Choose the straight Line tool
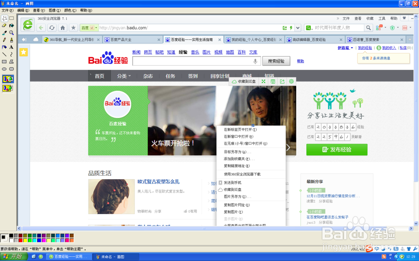419x261 pixels. pos(4,54)
